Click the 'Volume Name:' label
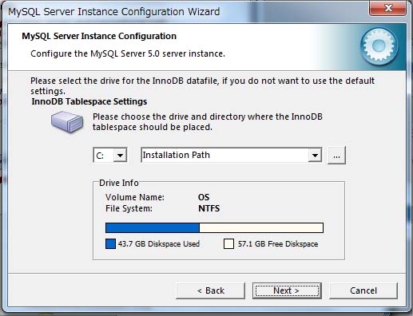The height and width of the screenshot is (316, 413). coord(135,197)
